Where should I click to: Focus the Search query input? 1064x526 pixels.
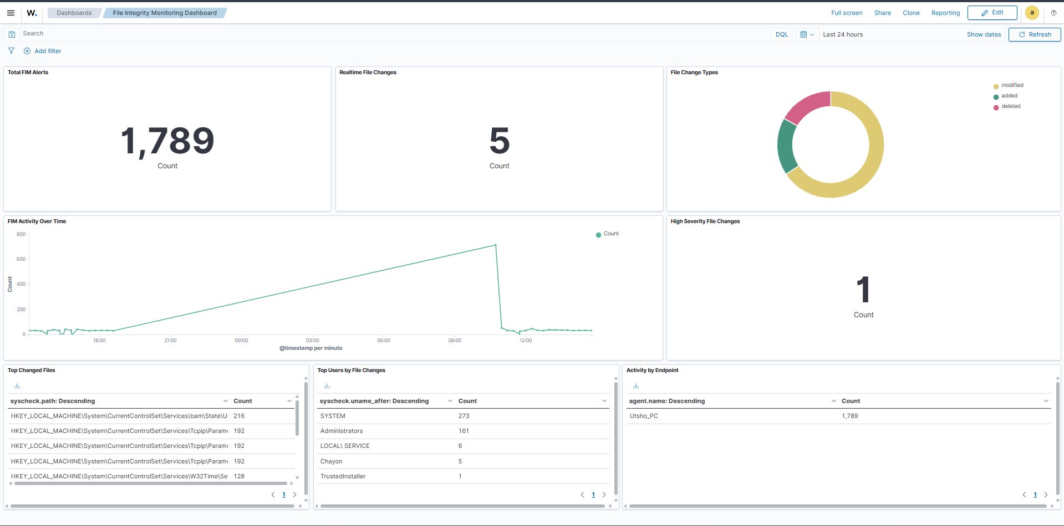coord(395,34)
